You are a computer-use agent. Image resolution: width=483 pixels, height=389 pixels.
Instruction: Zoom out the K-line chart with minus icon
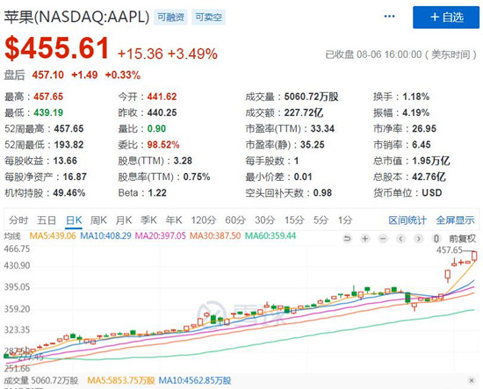[383, 239]
